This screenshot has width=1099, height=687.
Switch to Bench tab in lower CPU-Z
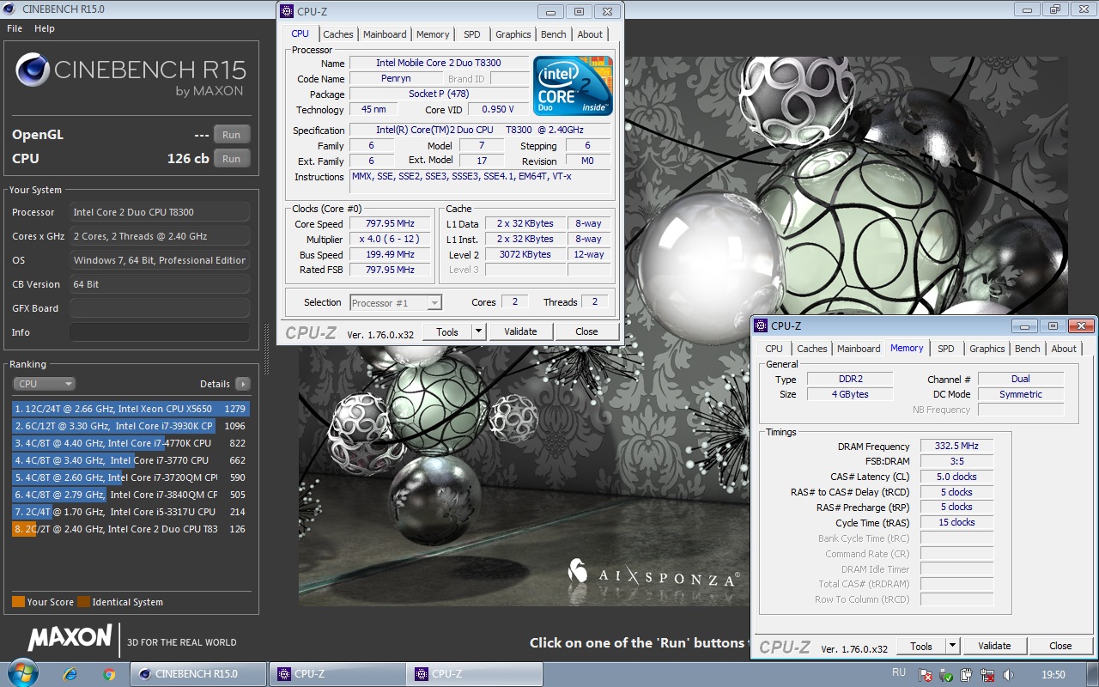click(x=1028, y=349)
